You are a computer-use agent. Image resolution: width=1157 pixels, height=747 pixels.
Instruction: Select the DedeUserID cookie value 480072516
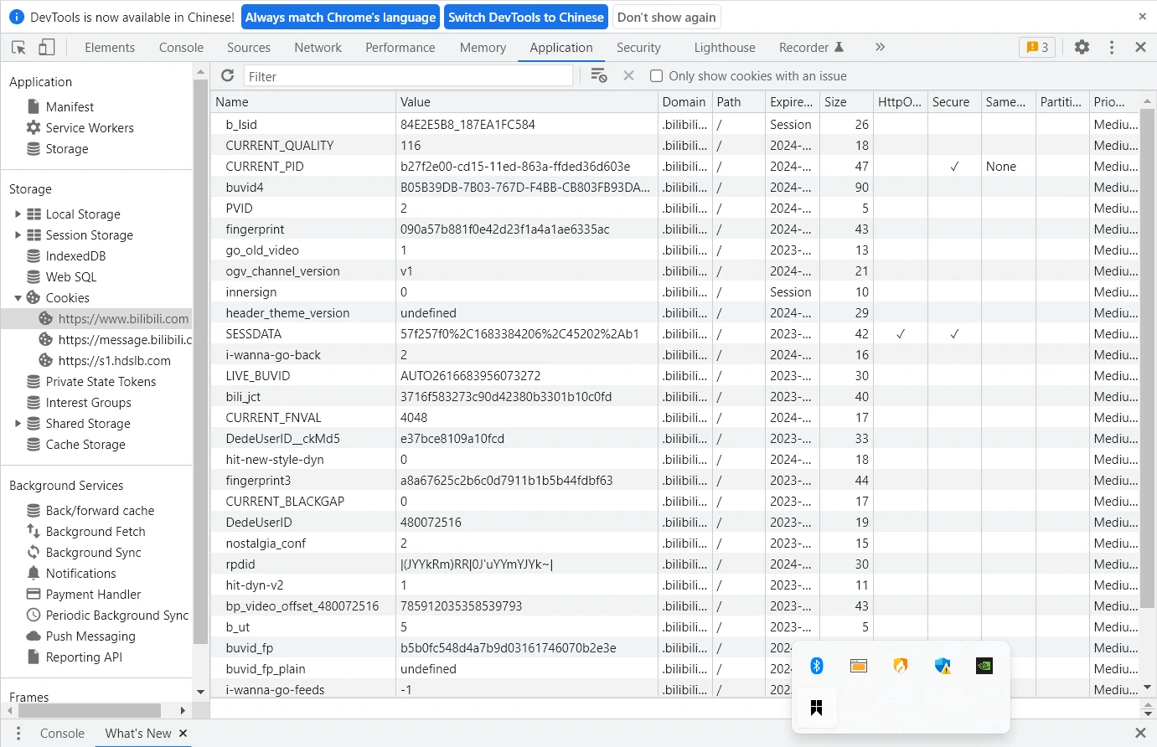pos(431,523)
